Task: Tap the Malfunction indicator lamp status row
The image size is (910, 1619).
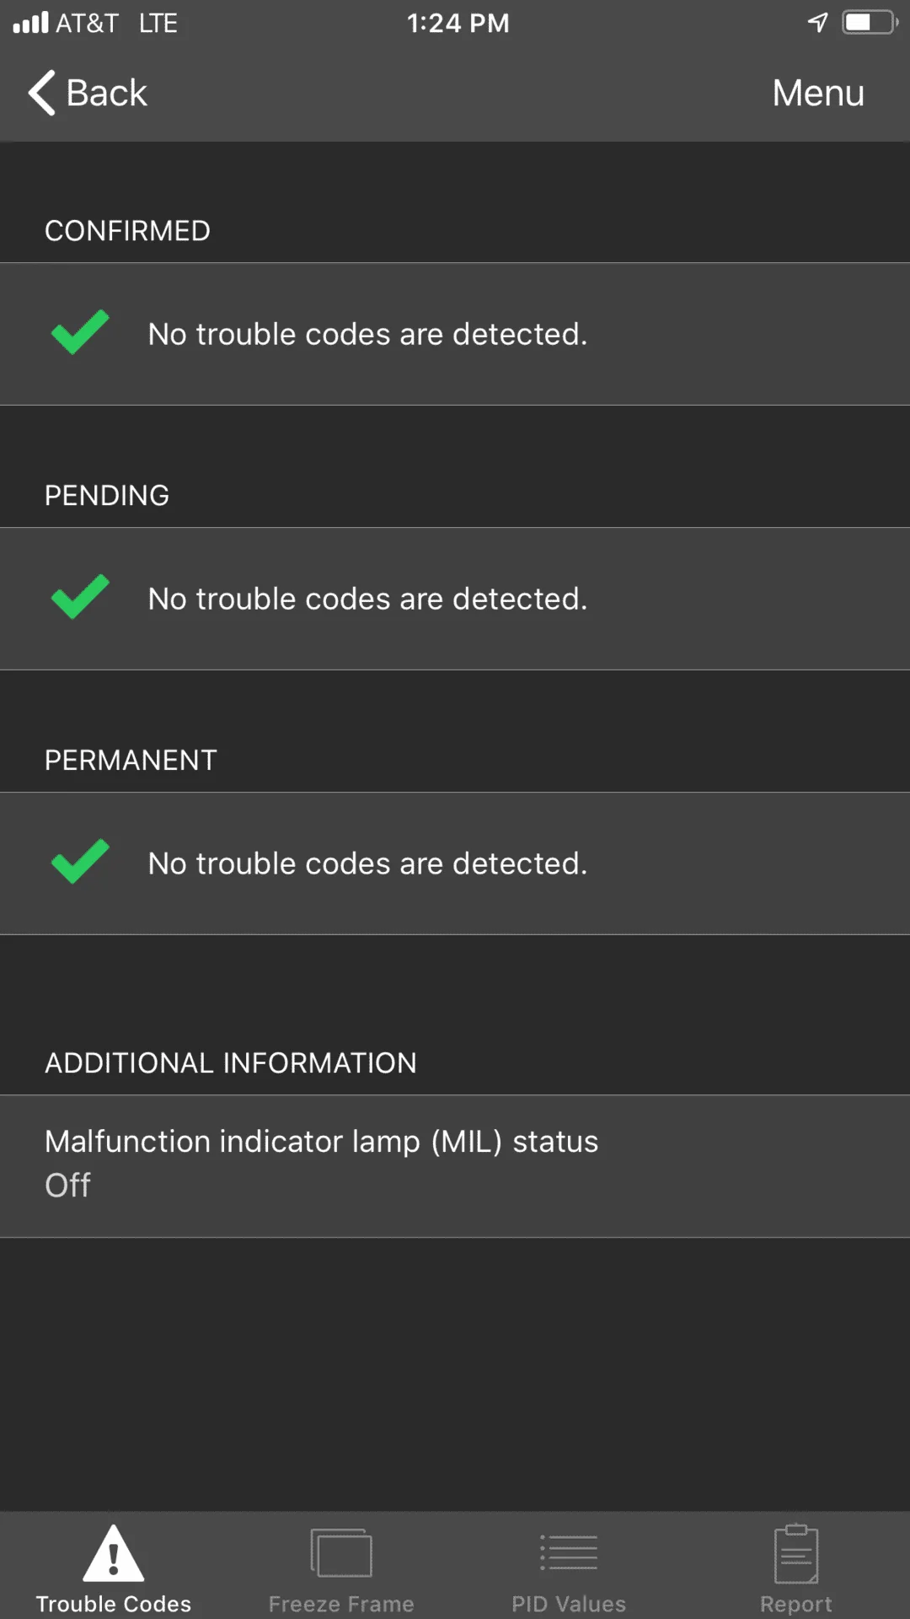Action: click(455, 1165)
